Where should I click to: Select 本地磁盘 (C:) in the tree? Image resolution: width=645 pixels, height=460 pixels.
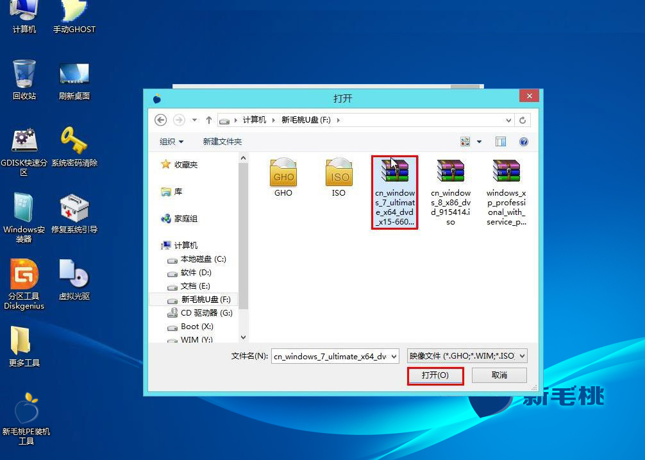197,259
